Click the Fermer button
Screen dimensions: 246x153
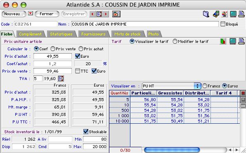click(x=47, y=14)
